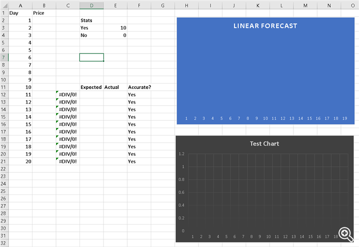This screenshot has width=359, height=247.
Task: Click the Accurate? header cell
Action: pos(139,87)
